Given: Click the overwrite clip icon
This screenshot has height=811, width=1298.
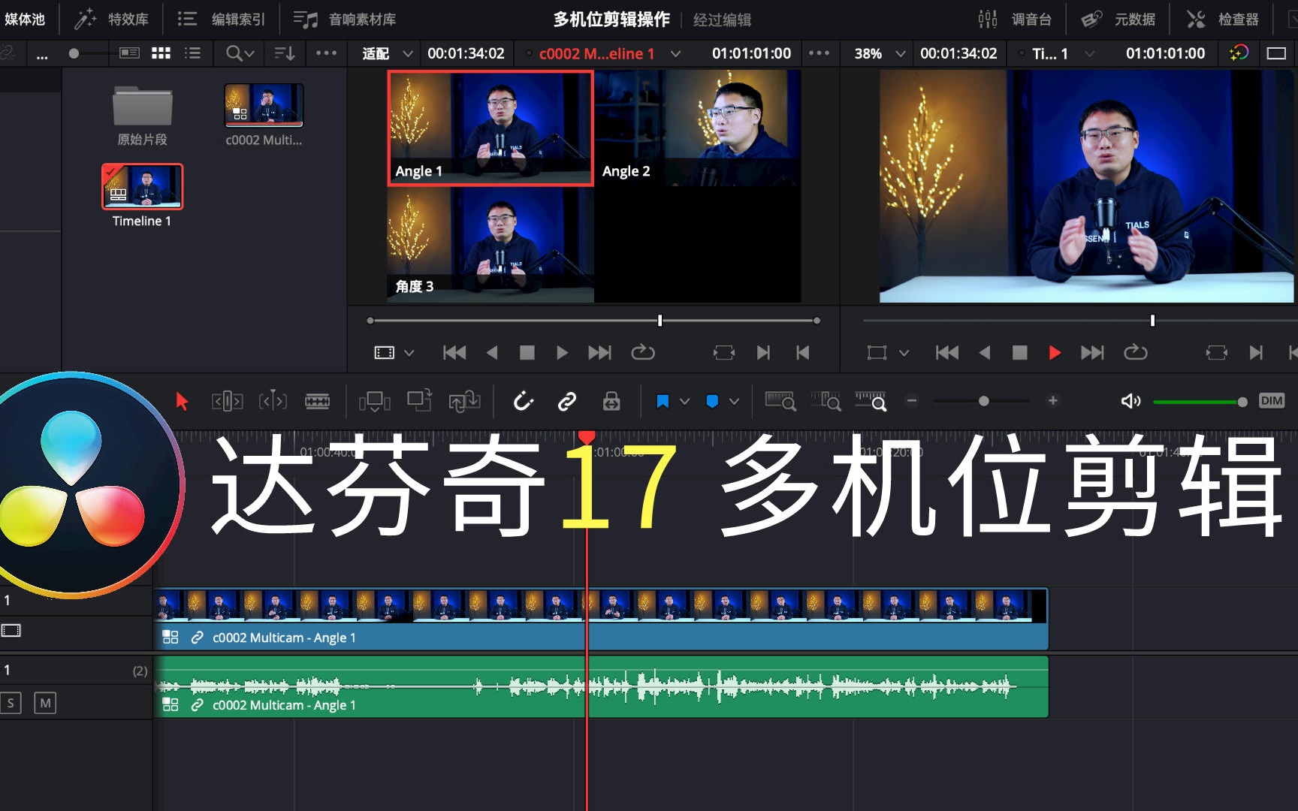Looking at the screenshot, I should point(420,400).
